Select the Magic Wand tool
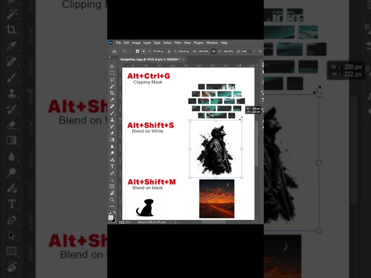Screen dimensions: 371x278 point(112,86)
